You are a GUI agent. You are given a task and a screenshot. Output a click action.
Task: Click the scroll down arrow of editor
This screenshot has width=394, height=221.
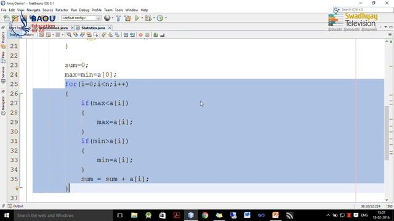point(387,200)
